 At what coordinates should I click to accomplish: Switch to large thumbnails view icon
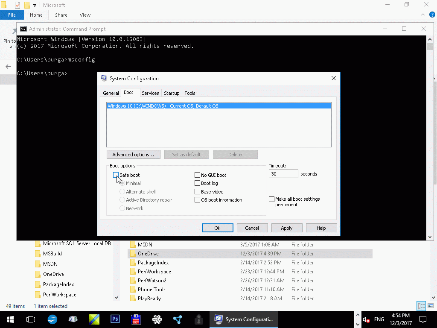(x=431, y=306)
